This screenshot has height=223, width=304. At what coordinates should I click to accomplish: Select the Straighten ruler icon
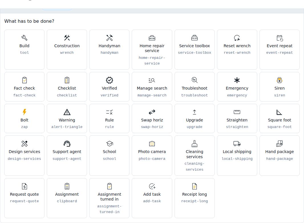tap(237, 112)
